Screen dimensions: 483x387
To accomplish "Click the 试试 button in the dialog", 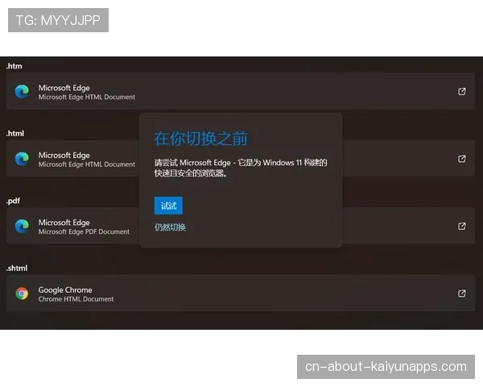I will tap(168, 206).
